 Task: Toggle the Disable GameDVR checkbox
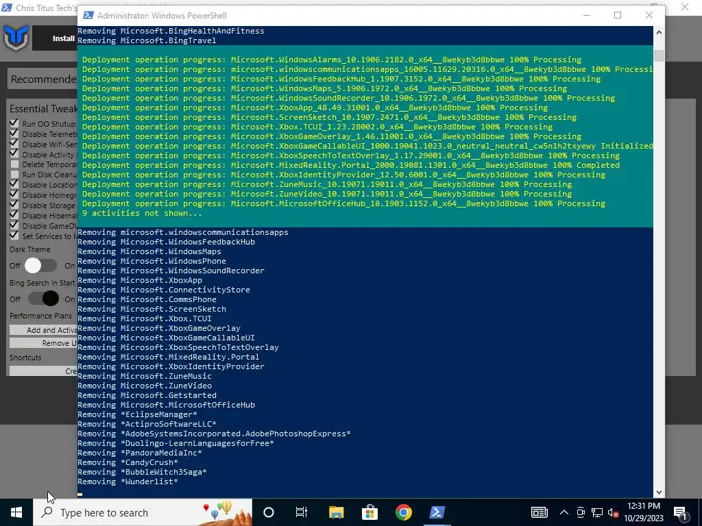click(14, 225)
